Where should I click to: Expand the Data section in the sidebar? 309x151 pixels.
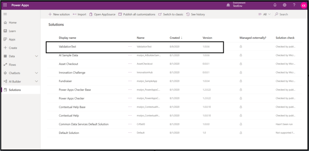click(x=37, y=56)
